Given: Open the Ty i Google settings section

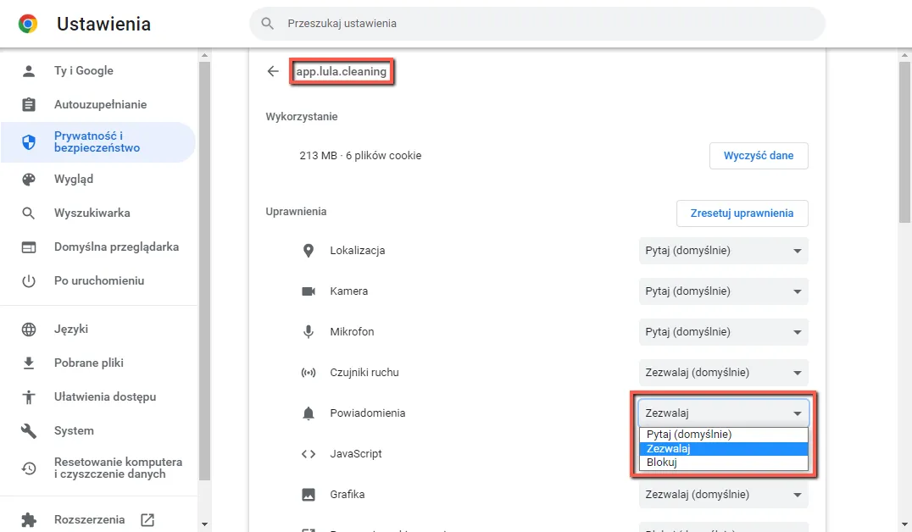Looking at the screenshot, I should (x=97, y=71).
